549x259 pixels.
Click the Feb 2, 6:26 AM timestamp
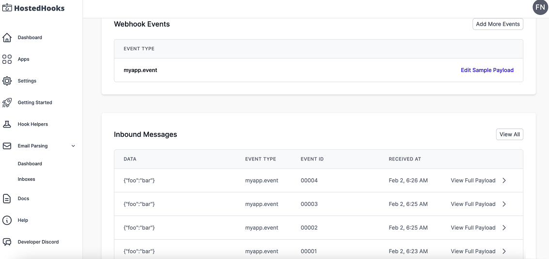(x=408, y=180)
